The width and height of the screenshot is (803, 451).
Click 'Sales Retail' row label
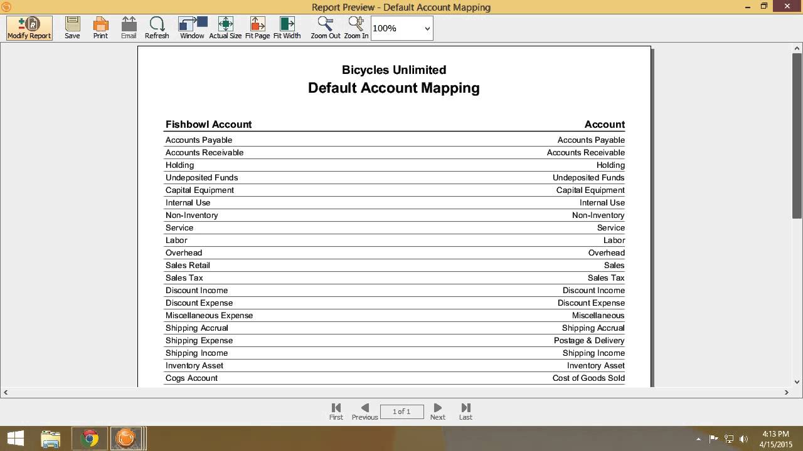tap(188, 266)
